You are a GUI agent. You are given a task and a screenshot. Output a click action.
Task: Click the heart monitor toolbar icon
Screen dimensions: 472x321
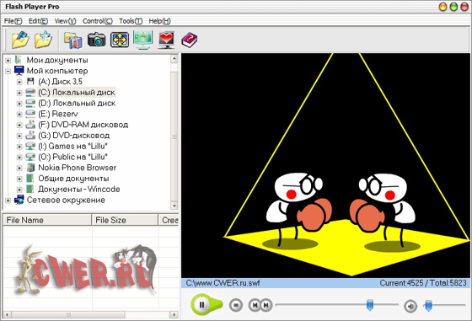coord(166,40)
